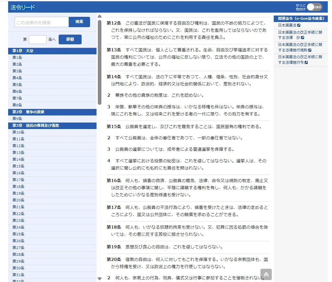The image size is (332, 282).
Task: Jump to 第18条 in the sidebar
Action: click(x=52, y=187)
